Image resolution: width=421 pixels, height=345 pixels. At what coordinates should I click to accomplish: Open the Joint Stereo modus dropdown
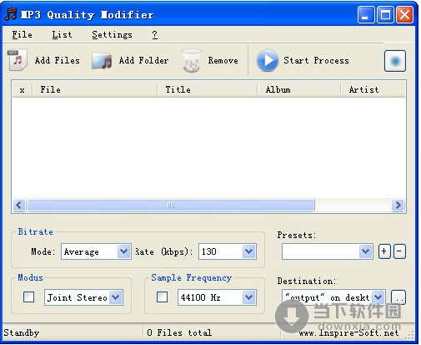tap(83, 297)
